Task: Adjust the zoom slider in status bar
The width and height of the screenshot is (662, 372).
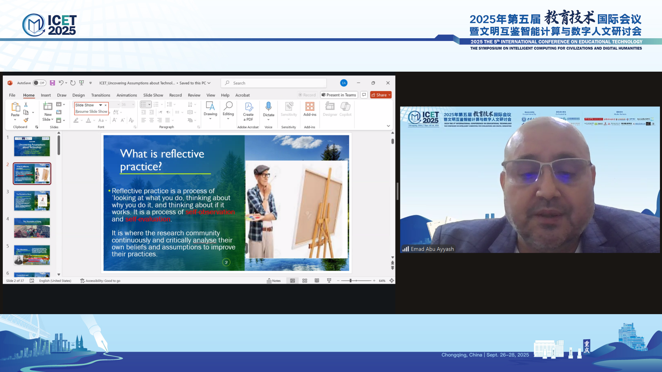Action: [351, 281]
